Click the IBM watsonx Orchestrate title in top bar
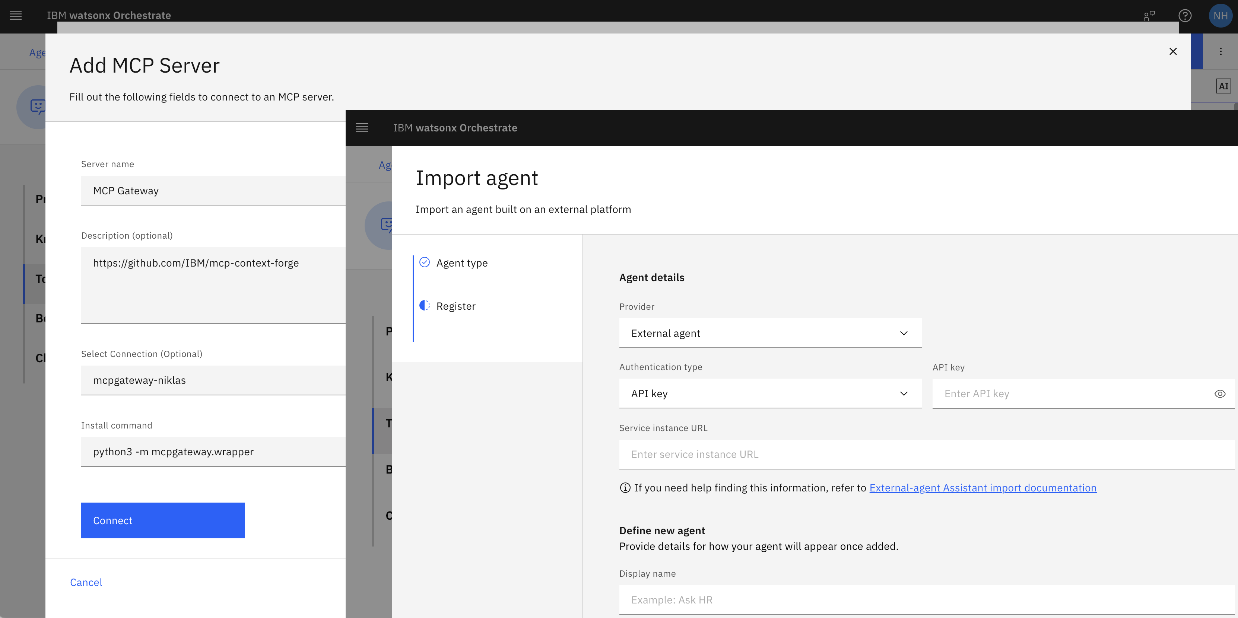The width and height of the screenshot is (1238, 618). (x=109, y=15)
